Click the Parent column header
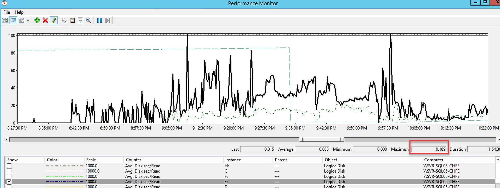The image size is (500, 188). click(298, 160)
